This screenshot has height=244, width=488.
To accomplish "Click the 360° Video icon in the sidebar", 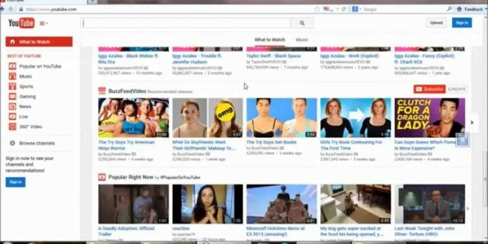I will point(12,127).
